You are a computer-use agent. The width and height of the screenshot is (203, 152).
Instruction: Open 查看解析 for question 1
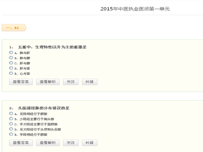point(48,82)
